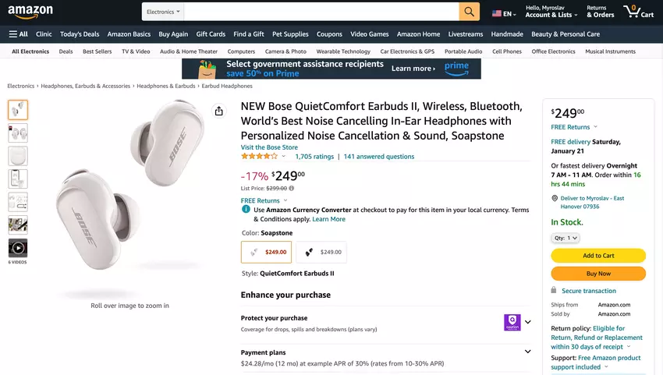Click the Amazon logo
The height and width of the screenshot is (375, 663).
pos(31,12)
